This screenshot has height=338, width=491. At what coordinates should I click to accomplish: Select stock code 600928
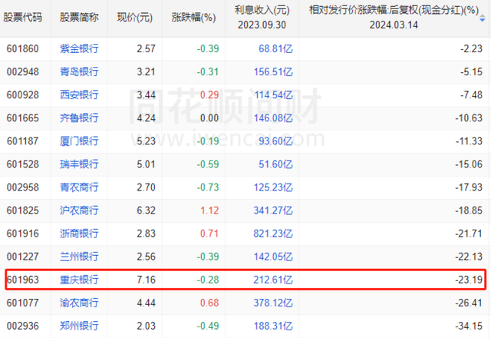[22, 94]
